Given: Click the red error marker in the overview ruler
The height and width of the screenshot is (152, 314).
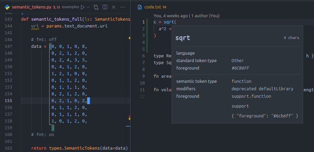Looking at the screenshot, I should click(x=130, y=116).
